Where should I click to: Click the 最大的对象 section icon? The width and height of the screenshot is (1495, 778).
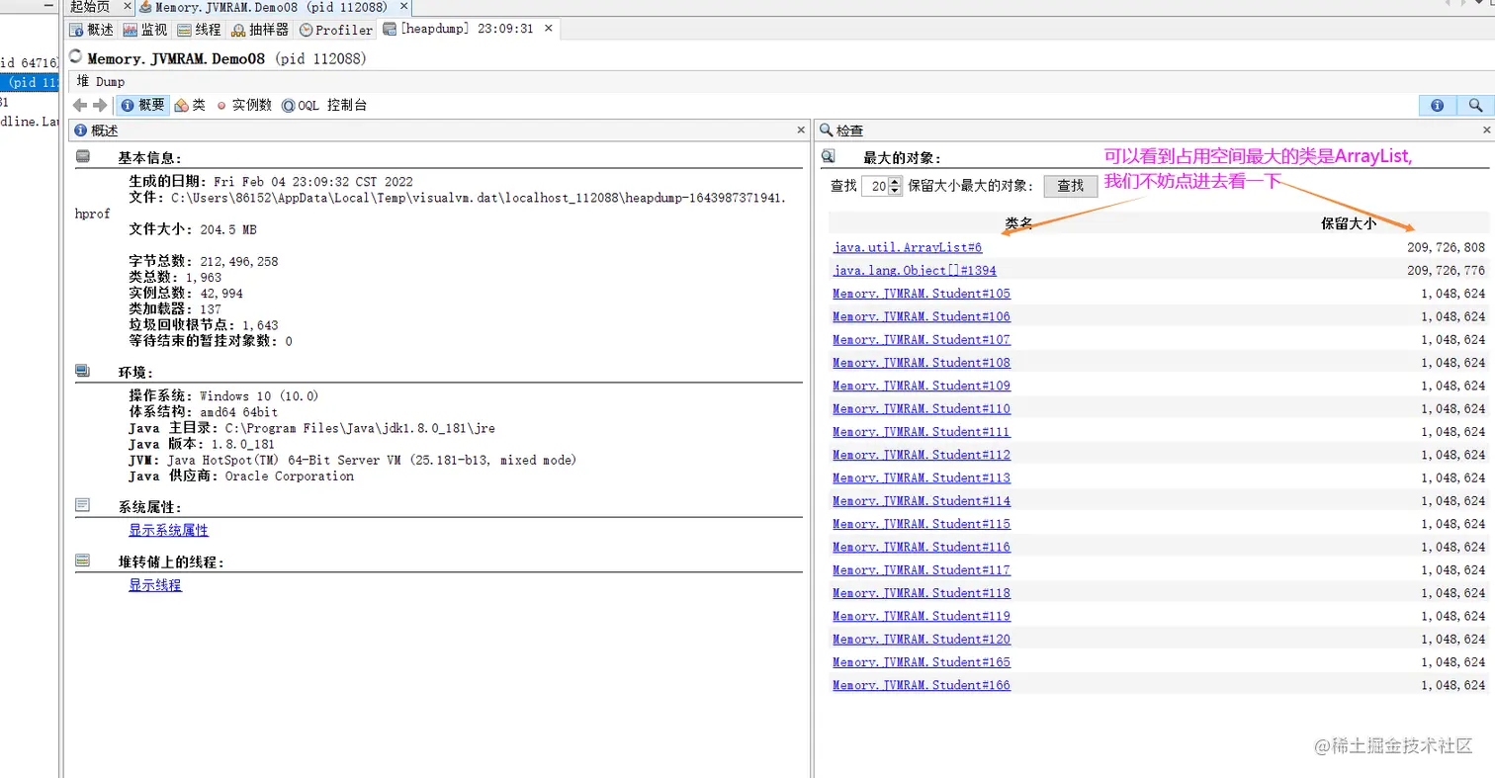(829, 156)
